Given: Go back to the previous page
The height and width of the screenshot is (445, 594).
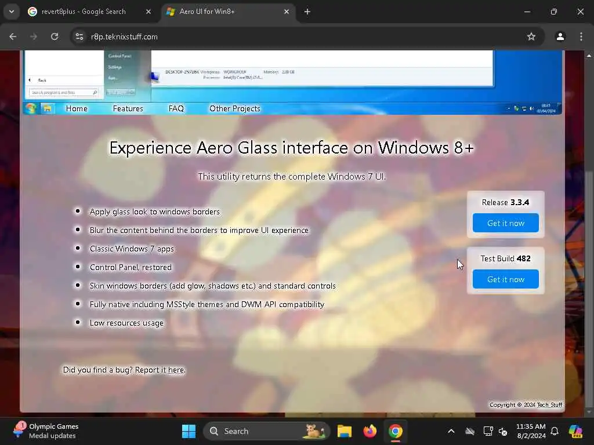Looking at the screenshot, I should click(x=13, y=37).
